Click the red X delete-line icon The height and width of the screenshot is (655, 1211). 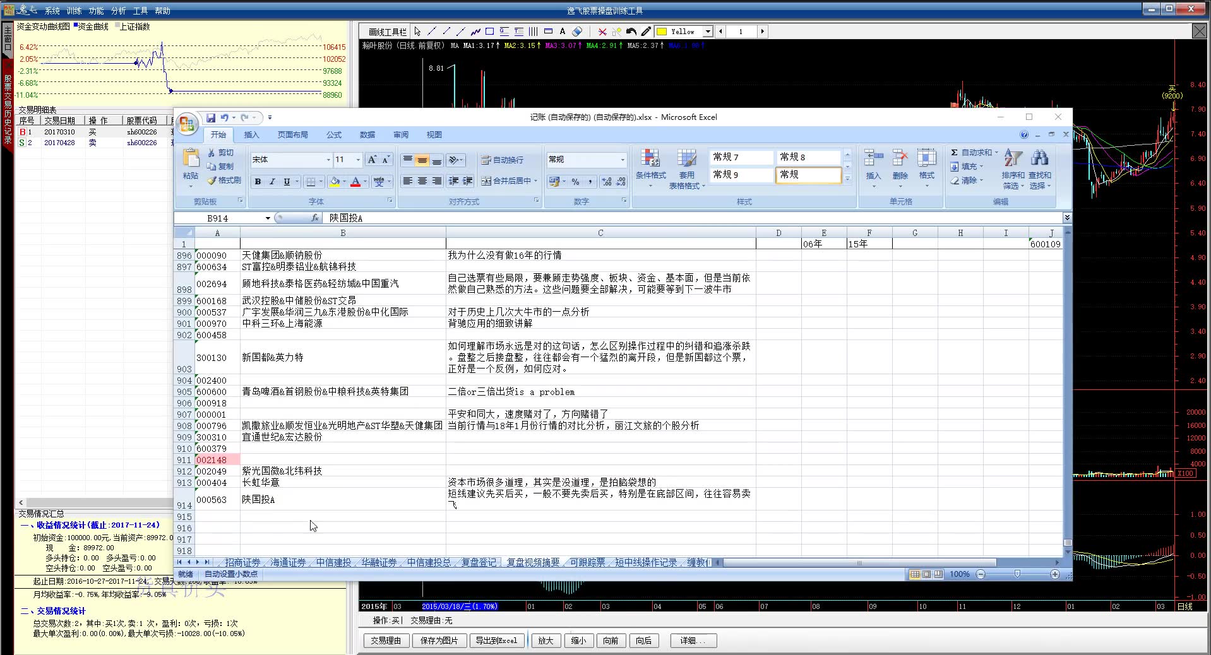tap(602, 32)
